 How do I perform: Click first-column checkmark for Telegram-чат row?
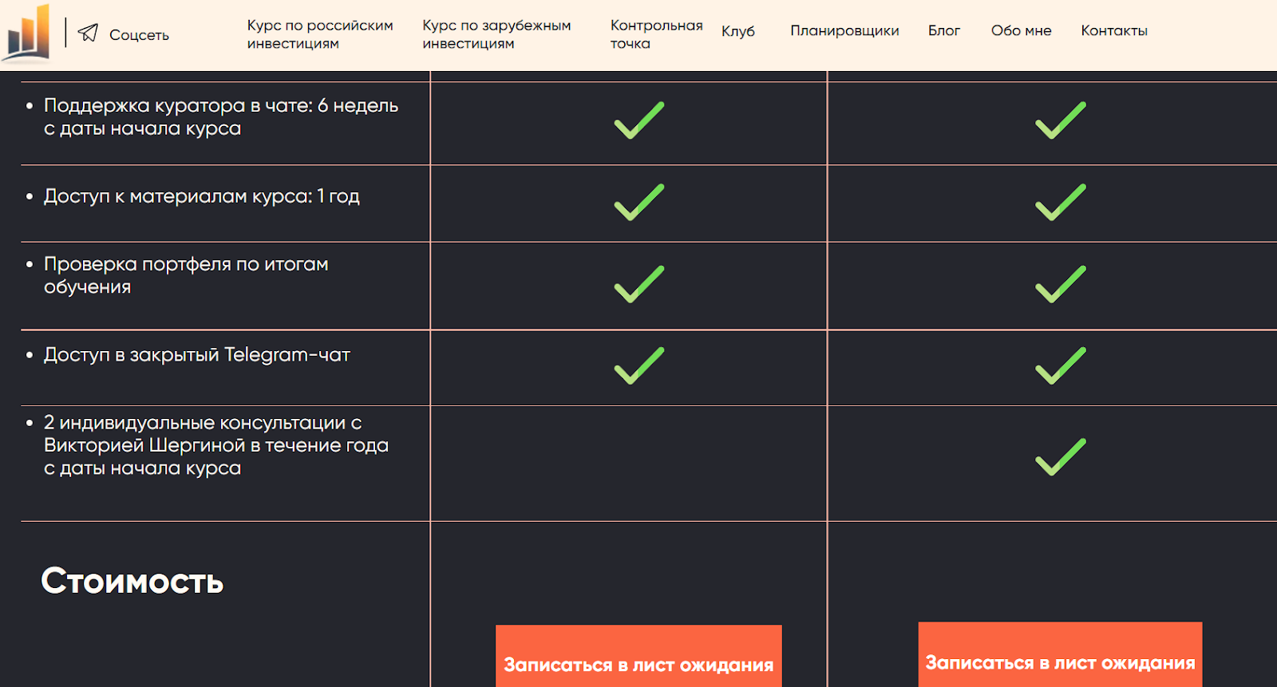click(639, 365)
